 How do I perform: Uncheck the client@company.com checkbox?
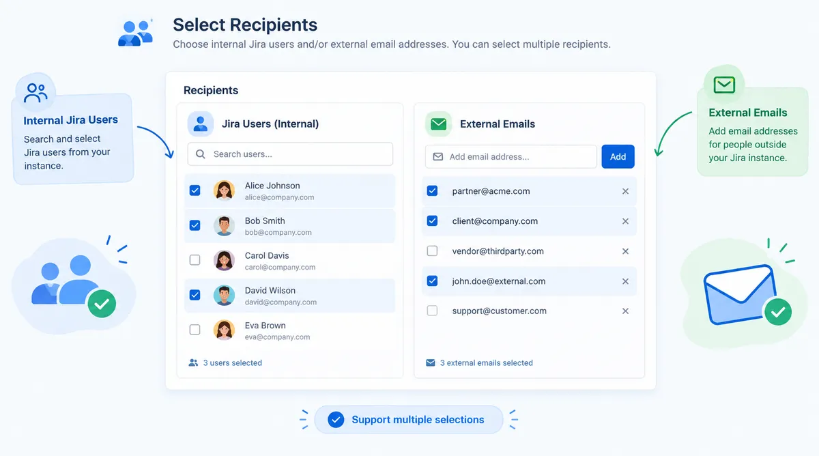(432, 221)
